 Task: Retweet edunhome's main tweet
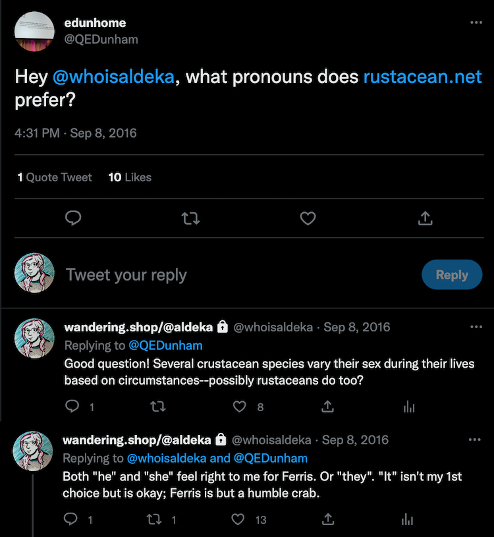click(x=190, y=218)
